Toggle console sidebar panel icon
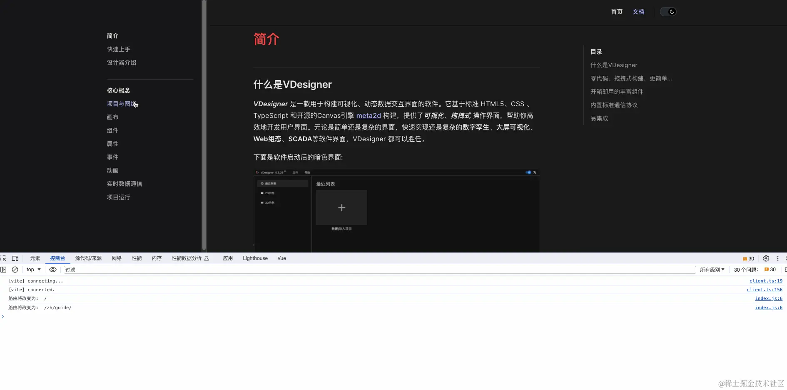The width and height of the screenshot is (787, 390). point(4,270)
